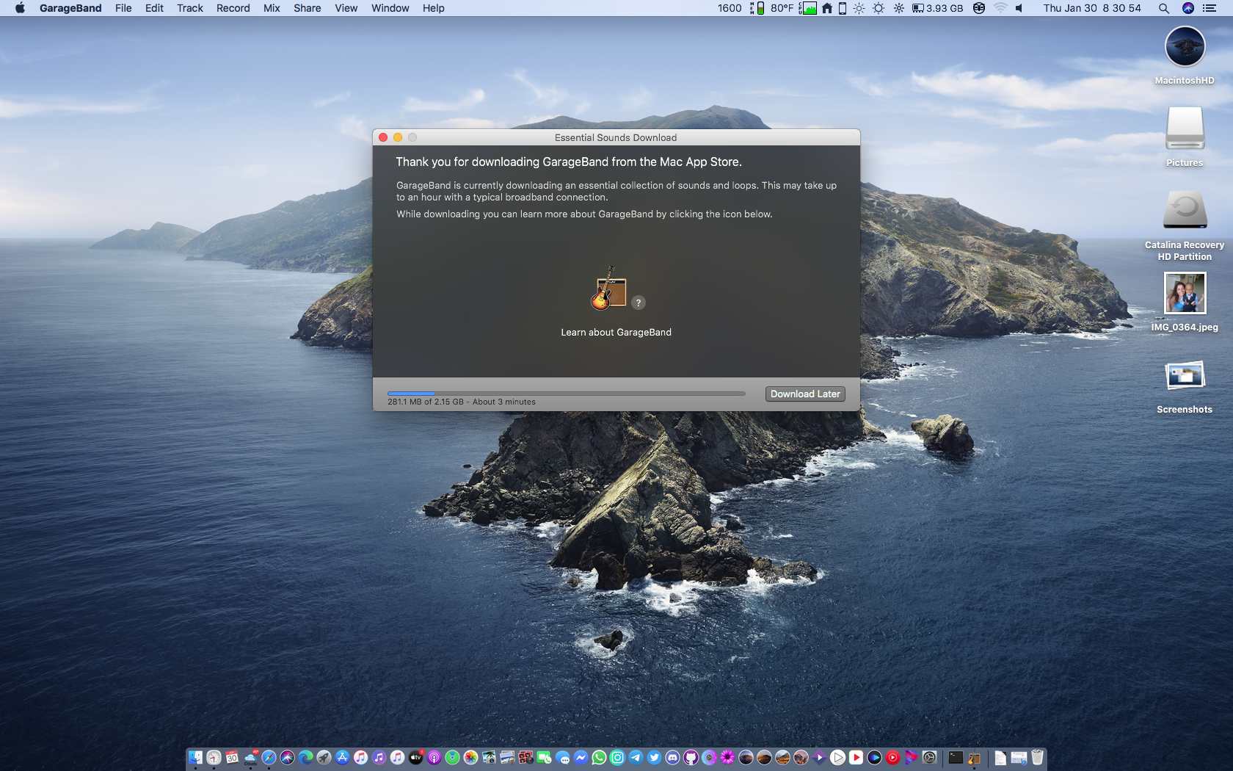This screenshot has height=771, width=1233.
Task: Click the house icon in the menu bar
Action: click(x=827, y=8)
